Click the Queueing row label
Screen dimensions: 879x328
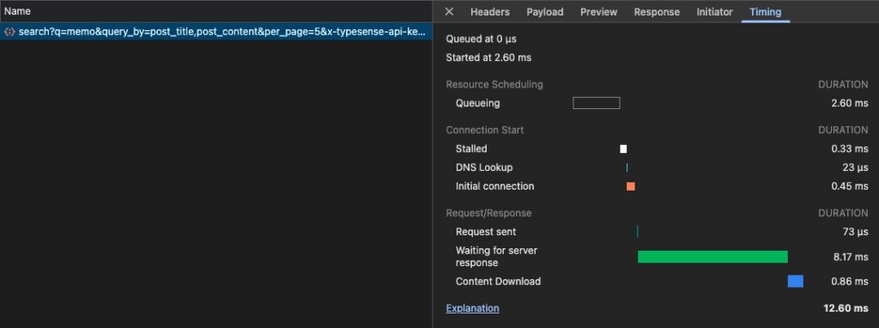coord(477,103)
